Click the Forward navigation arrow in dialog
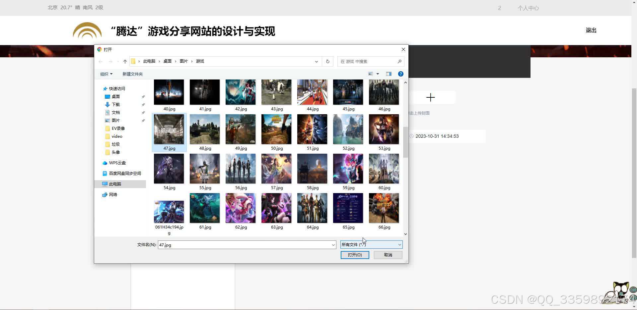 pyautogui.click(x=110, y=62)
